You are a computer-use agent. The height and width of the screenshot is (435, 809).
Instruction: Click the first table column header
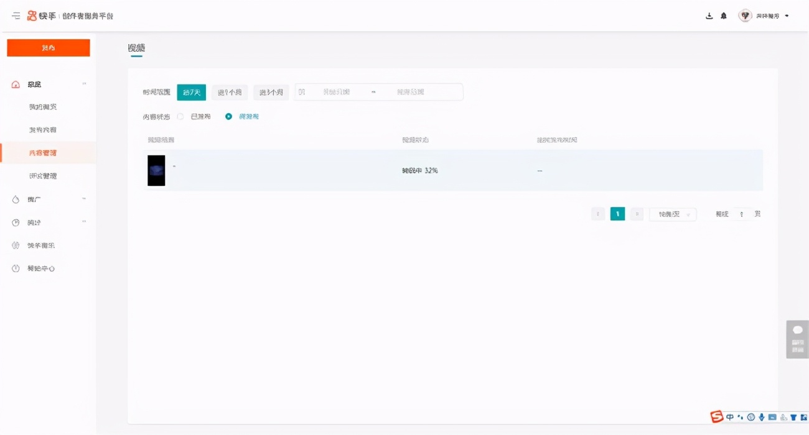pyautogui.click(x=161, y=140)
